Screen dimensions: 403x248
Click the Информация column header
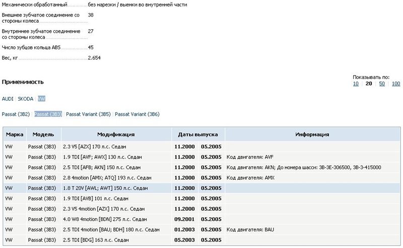312,134
